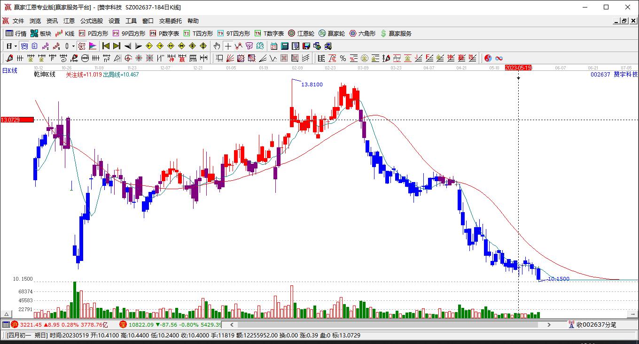Enable the crosshair cursor tool
Screen dimensions: 639x344
[228, 46]
